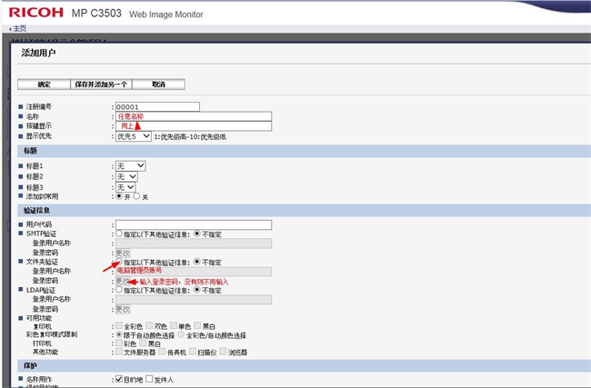The image size is (591, 388).
Task: Click the 确定 button
Action: coord(43,85)
